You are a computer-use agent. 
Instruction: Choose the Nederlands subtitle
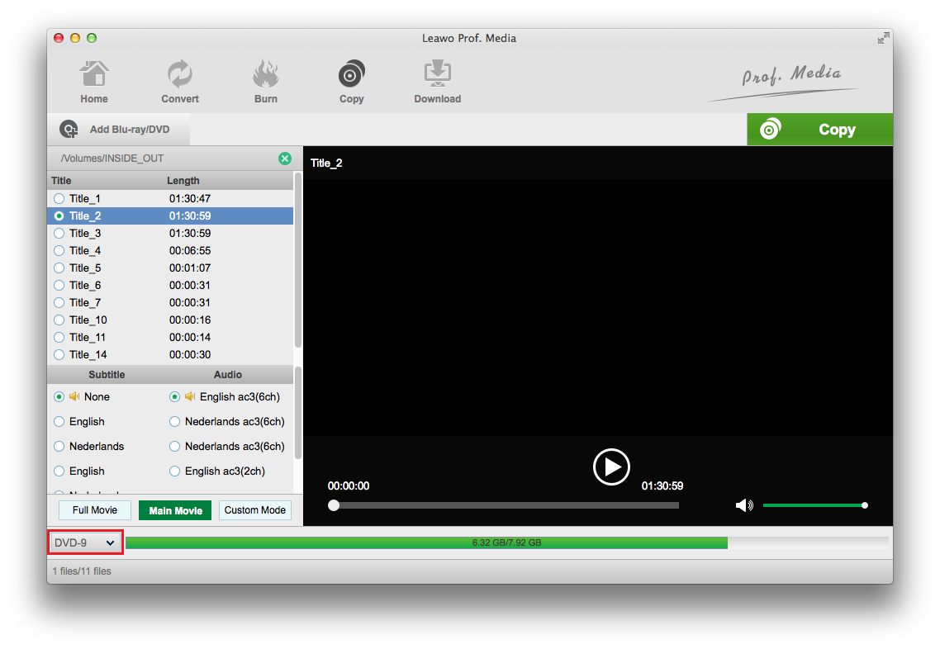(x=59, y=447)
